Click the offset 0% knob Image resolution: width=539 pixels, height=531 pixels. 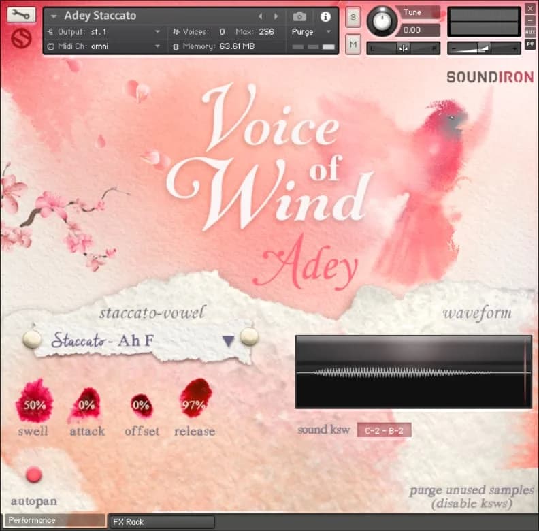[x=141, y=405]
